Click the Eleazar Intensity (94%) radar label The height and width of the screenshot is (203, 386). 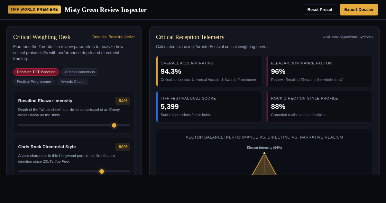pos(264,148)
